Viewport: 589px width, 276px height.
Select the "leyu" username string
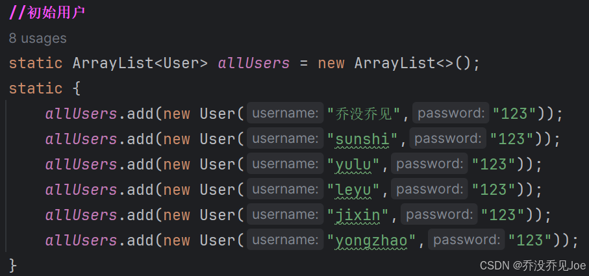pyautogui.click(x=353, y=189)
